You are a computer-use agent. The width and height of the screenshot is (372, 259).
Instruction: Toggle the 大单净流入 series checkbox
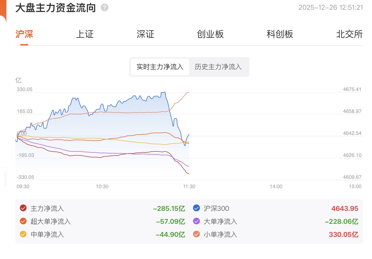pyautogui.click(x=196, y=221)
